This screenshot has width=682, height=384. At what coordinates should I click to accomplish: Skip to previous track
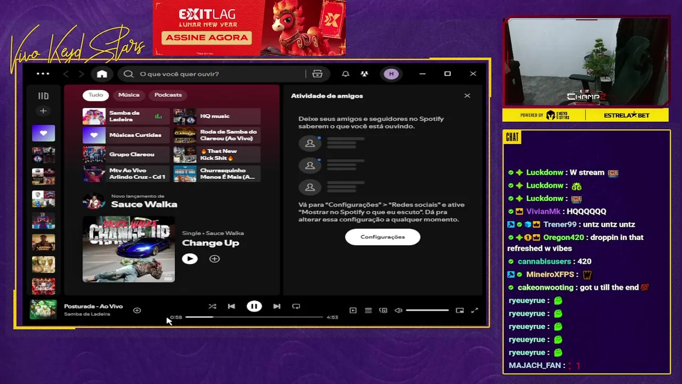231,306
